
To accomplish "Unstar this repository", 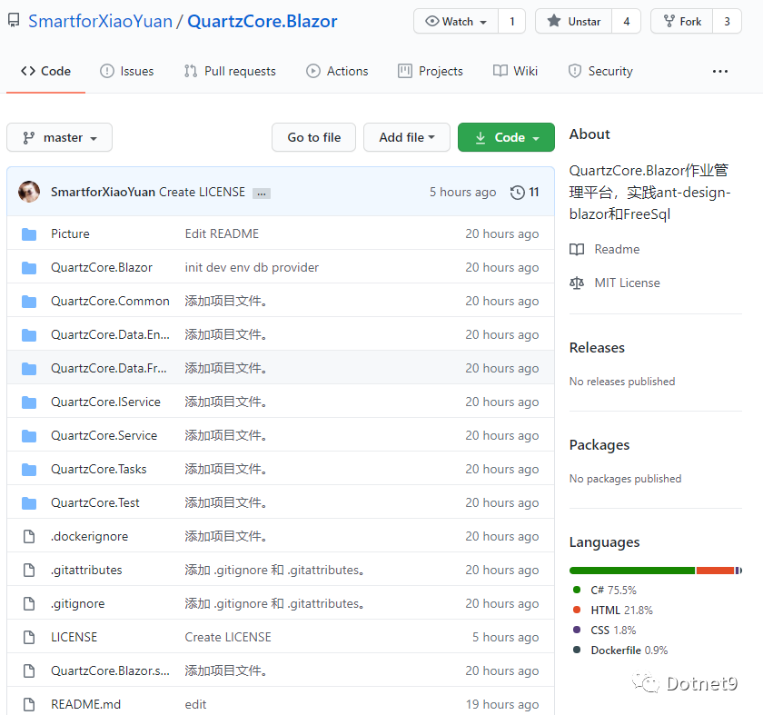I will pyautogui.click(x=574, y=22).
